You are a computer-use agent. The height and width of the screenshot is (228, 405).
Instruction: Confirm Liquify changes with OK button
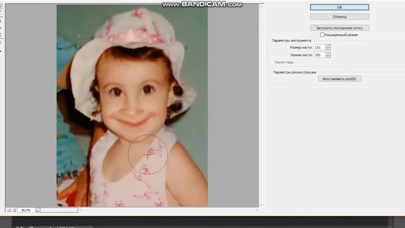[x=339, y=7]
